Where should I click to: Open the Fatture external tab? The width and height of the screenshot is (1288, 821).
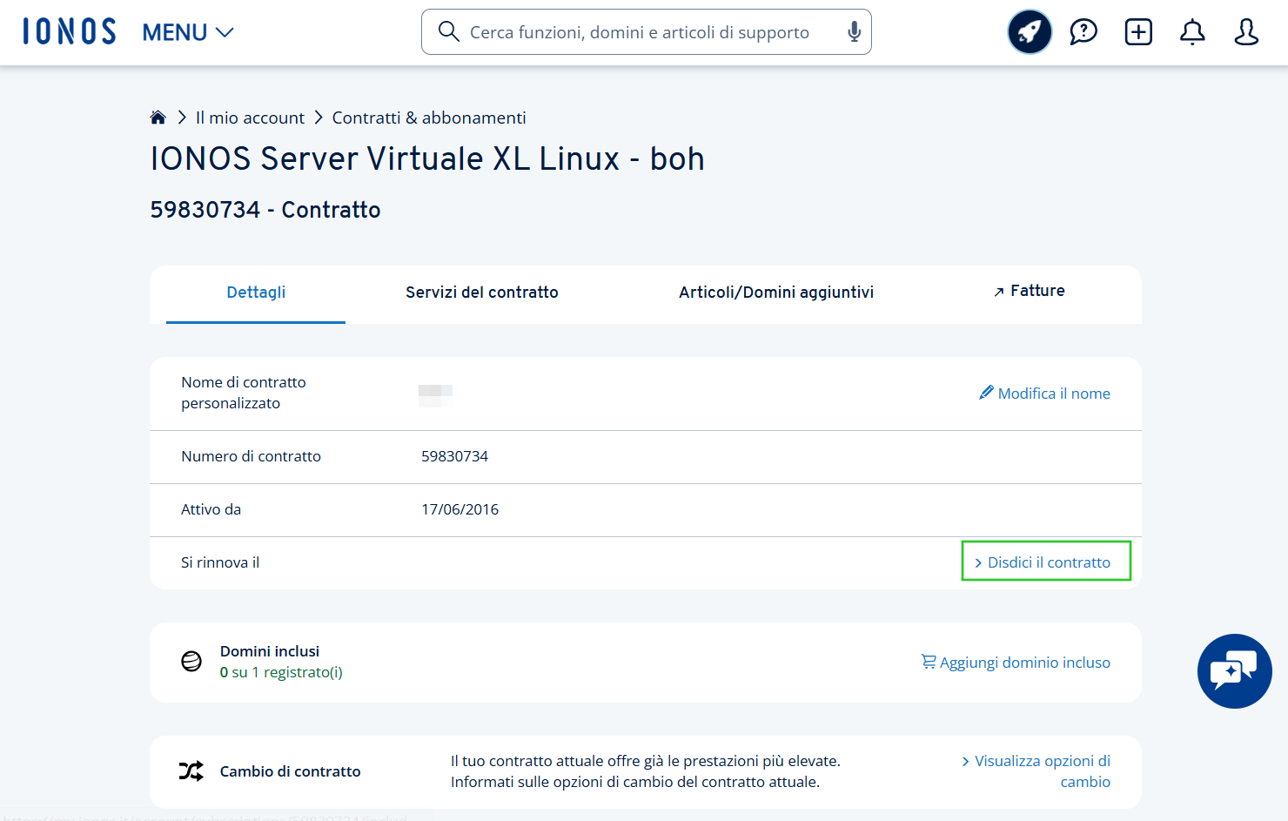coord(1029,291)
